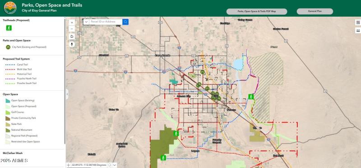The width and height of the screenshot is (361, 168).
Task: Click trailhead marker beside hatched Picacho area
Action: click(251, 97)
